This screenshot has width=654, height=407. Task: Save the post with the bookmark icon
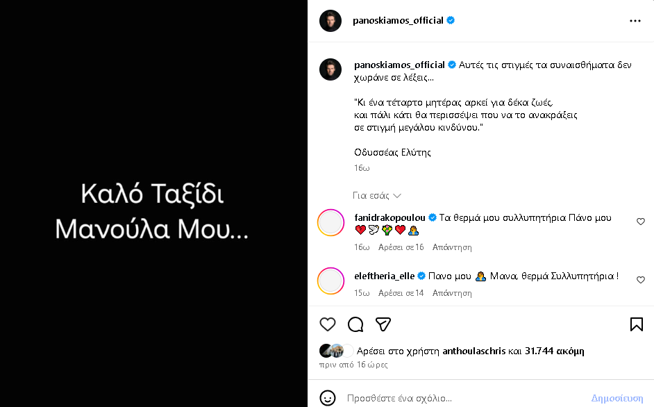tap(636, 324)
